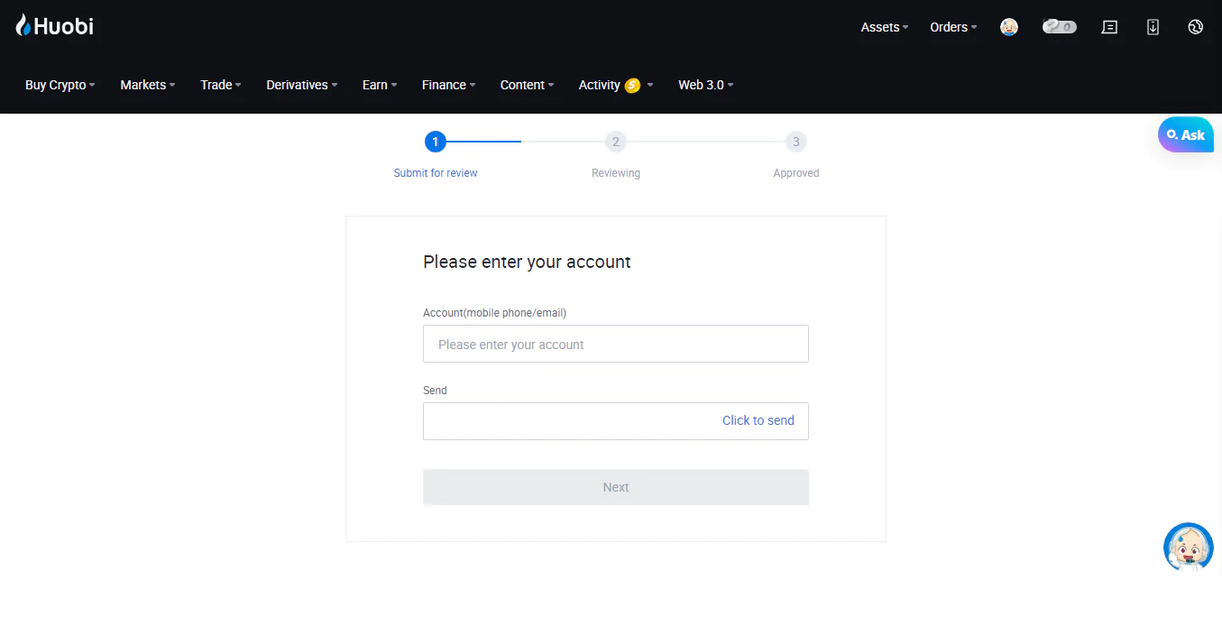
Task: Expand the Orders dropdown
Action: [x=953, y=27]
